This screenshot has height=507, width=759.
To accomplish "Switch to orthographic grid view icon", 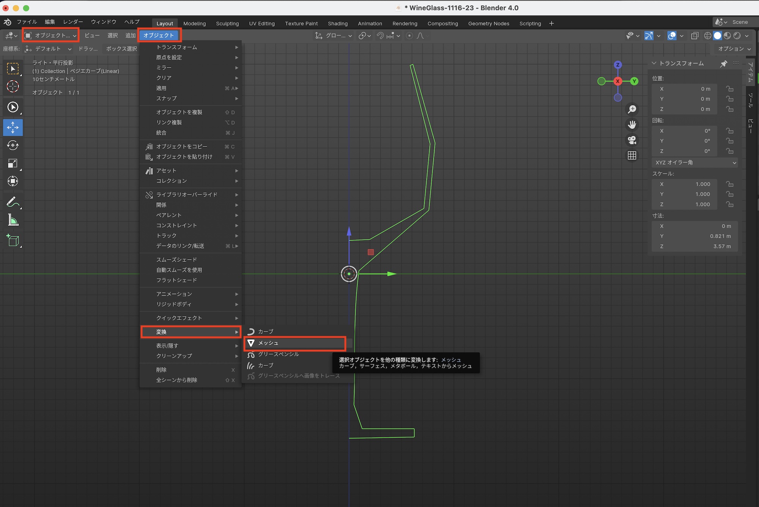I will tap(632, 156).
